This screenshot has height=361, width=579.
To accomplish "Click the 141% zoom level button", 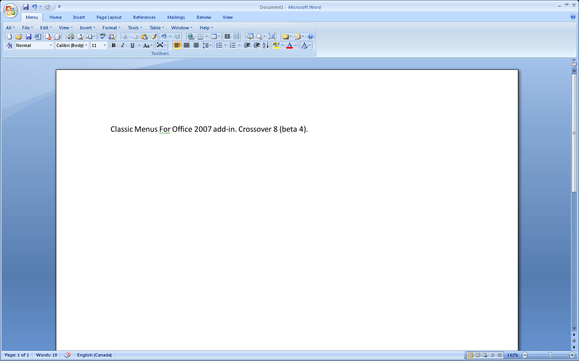I will (x=512, y=355).
